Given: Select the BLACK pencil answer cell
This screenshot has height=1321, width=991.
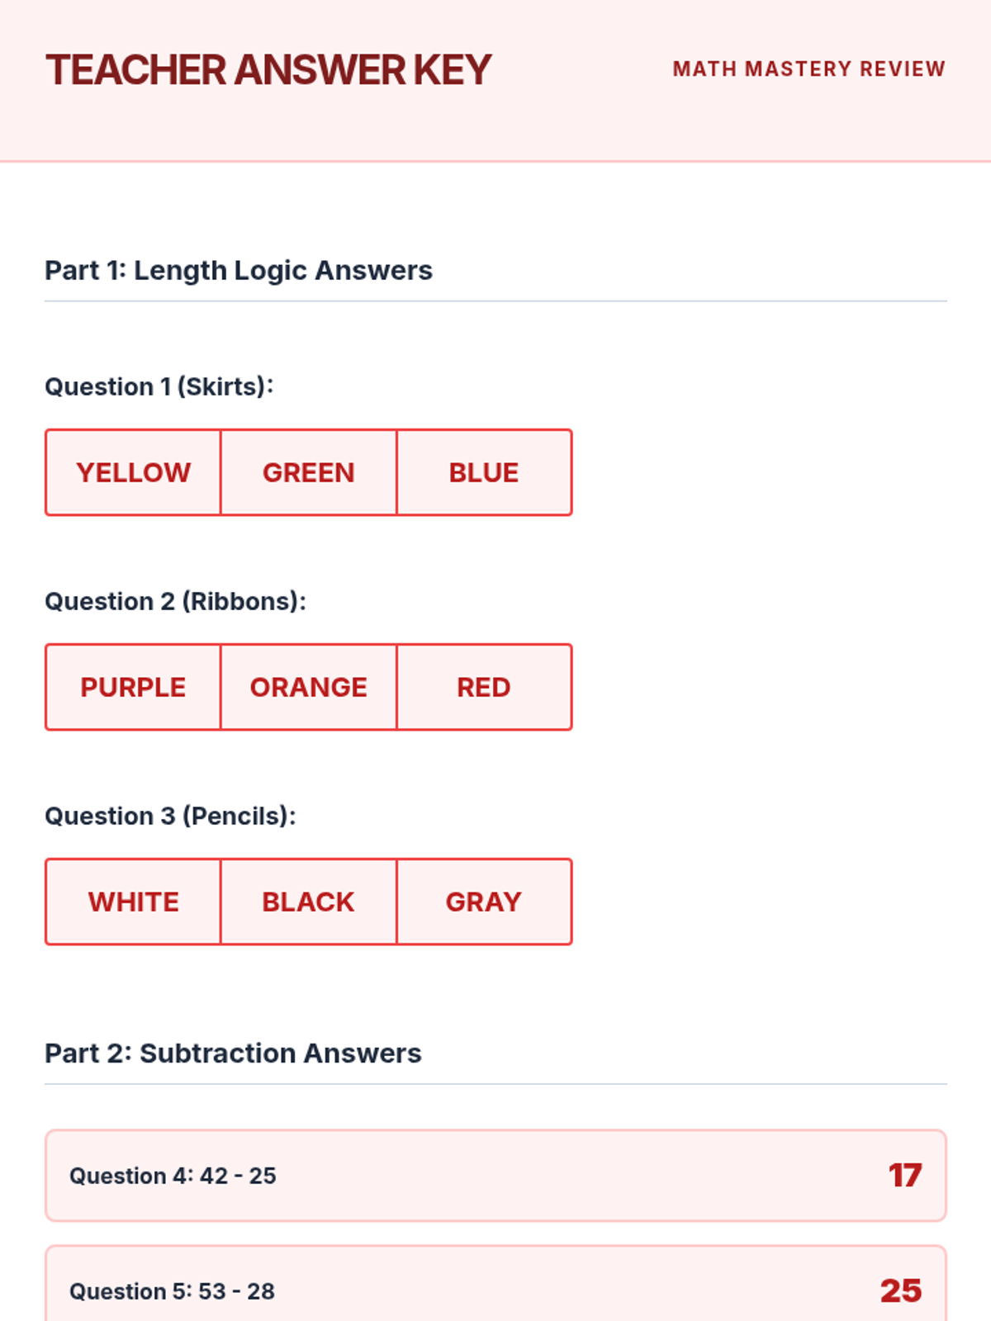Looking at the screenshot, I should coord(309,902).
